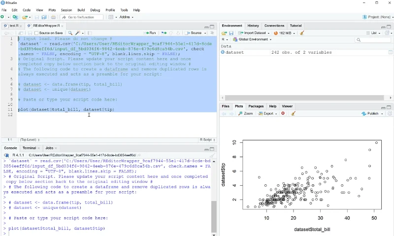Open the R Script file type selector

coord(207,140)
